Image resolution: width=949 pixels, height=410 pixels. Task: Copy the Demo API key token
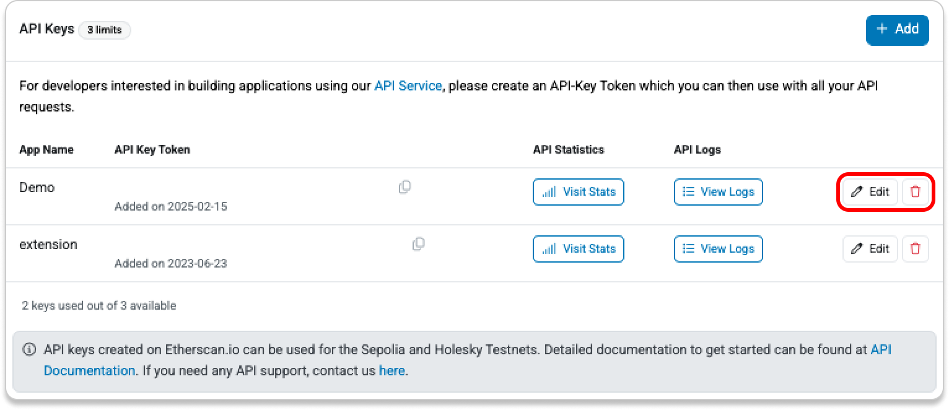405,186
